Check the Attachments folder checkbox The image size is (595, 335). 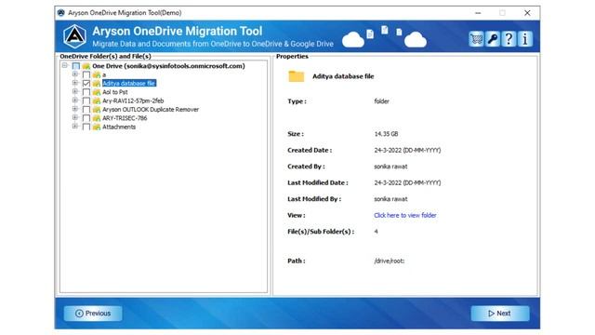click(86, 127)
